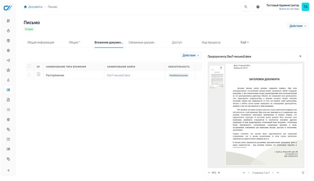
Task: Expand sidebar with arrow icon
Action: 8,170
